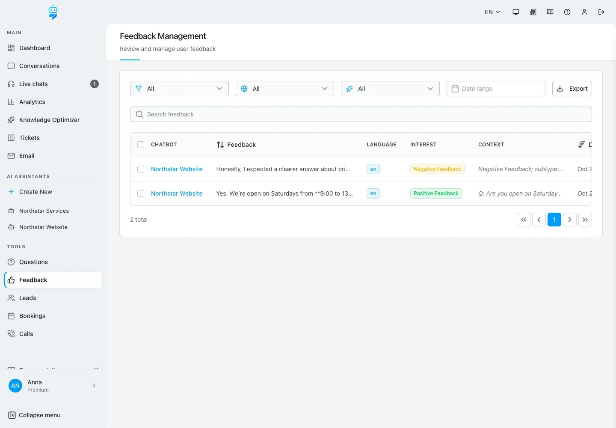Click Create New assistant
The width and height of the screenshot is (616, 428).
(53, 192)
